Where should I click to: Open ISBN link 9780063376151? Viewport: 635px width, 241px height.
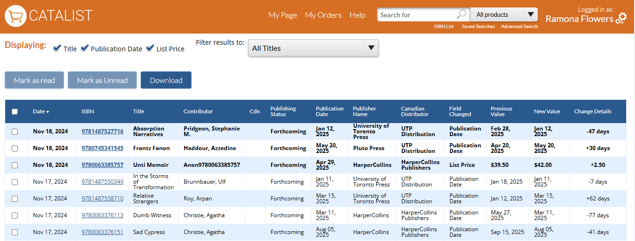coord(102,232)
